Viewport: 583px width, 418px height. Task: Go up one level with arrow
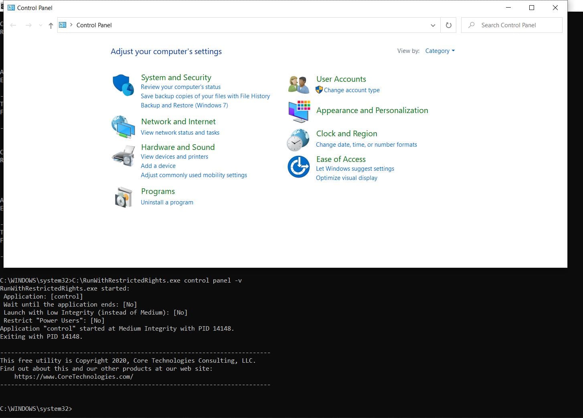(51, 25)
